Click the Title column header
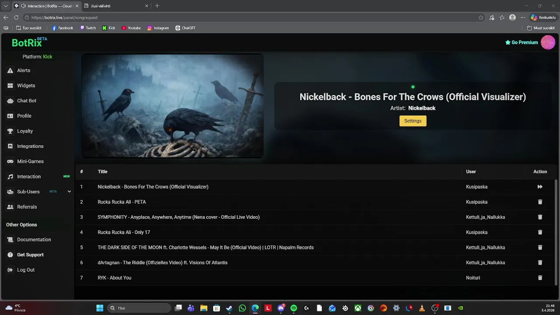Screen dimensions: 560x315 click(x=102, y=171)
